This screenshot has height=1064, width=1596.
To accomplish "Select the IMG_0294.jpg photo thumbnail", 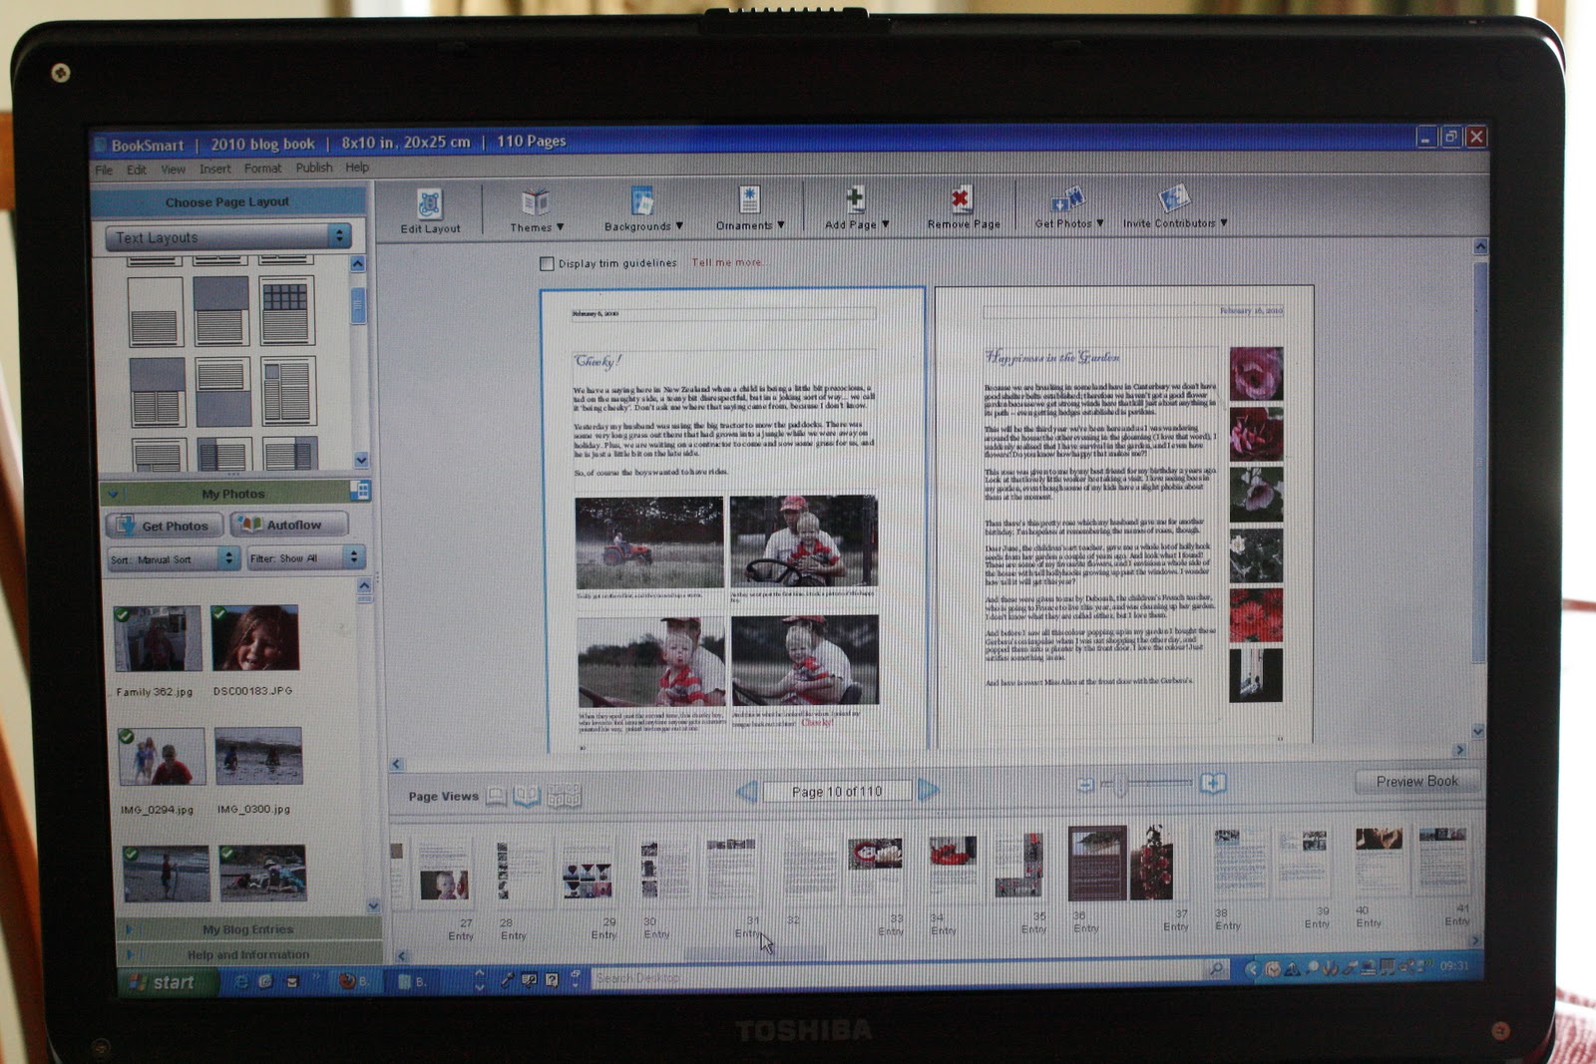I will click(162, 756).
